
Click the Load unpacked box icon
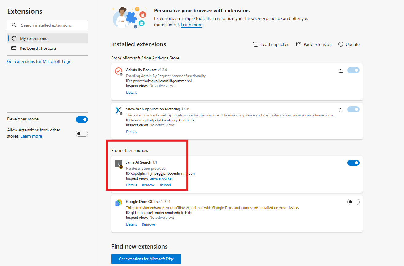coord(256,44)
